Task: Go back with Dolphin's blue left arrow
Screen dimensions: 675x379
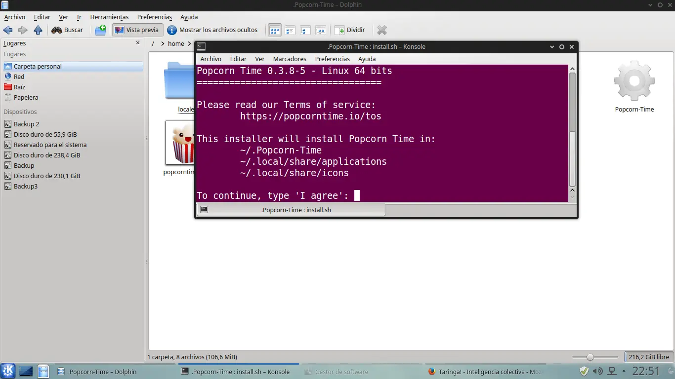Action: 8,30
